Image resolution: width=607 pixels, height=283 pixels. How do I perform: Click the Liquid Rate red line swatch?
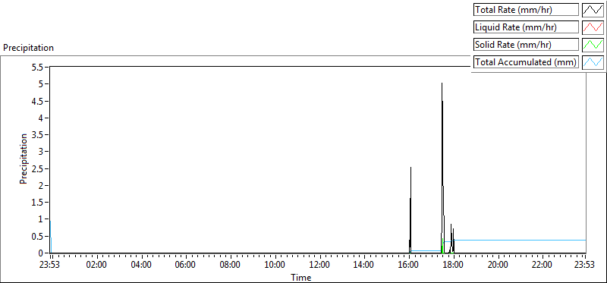[593, 27]
